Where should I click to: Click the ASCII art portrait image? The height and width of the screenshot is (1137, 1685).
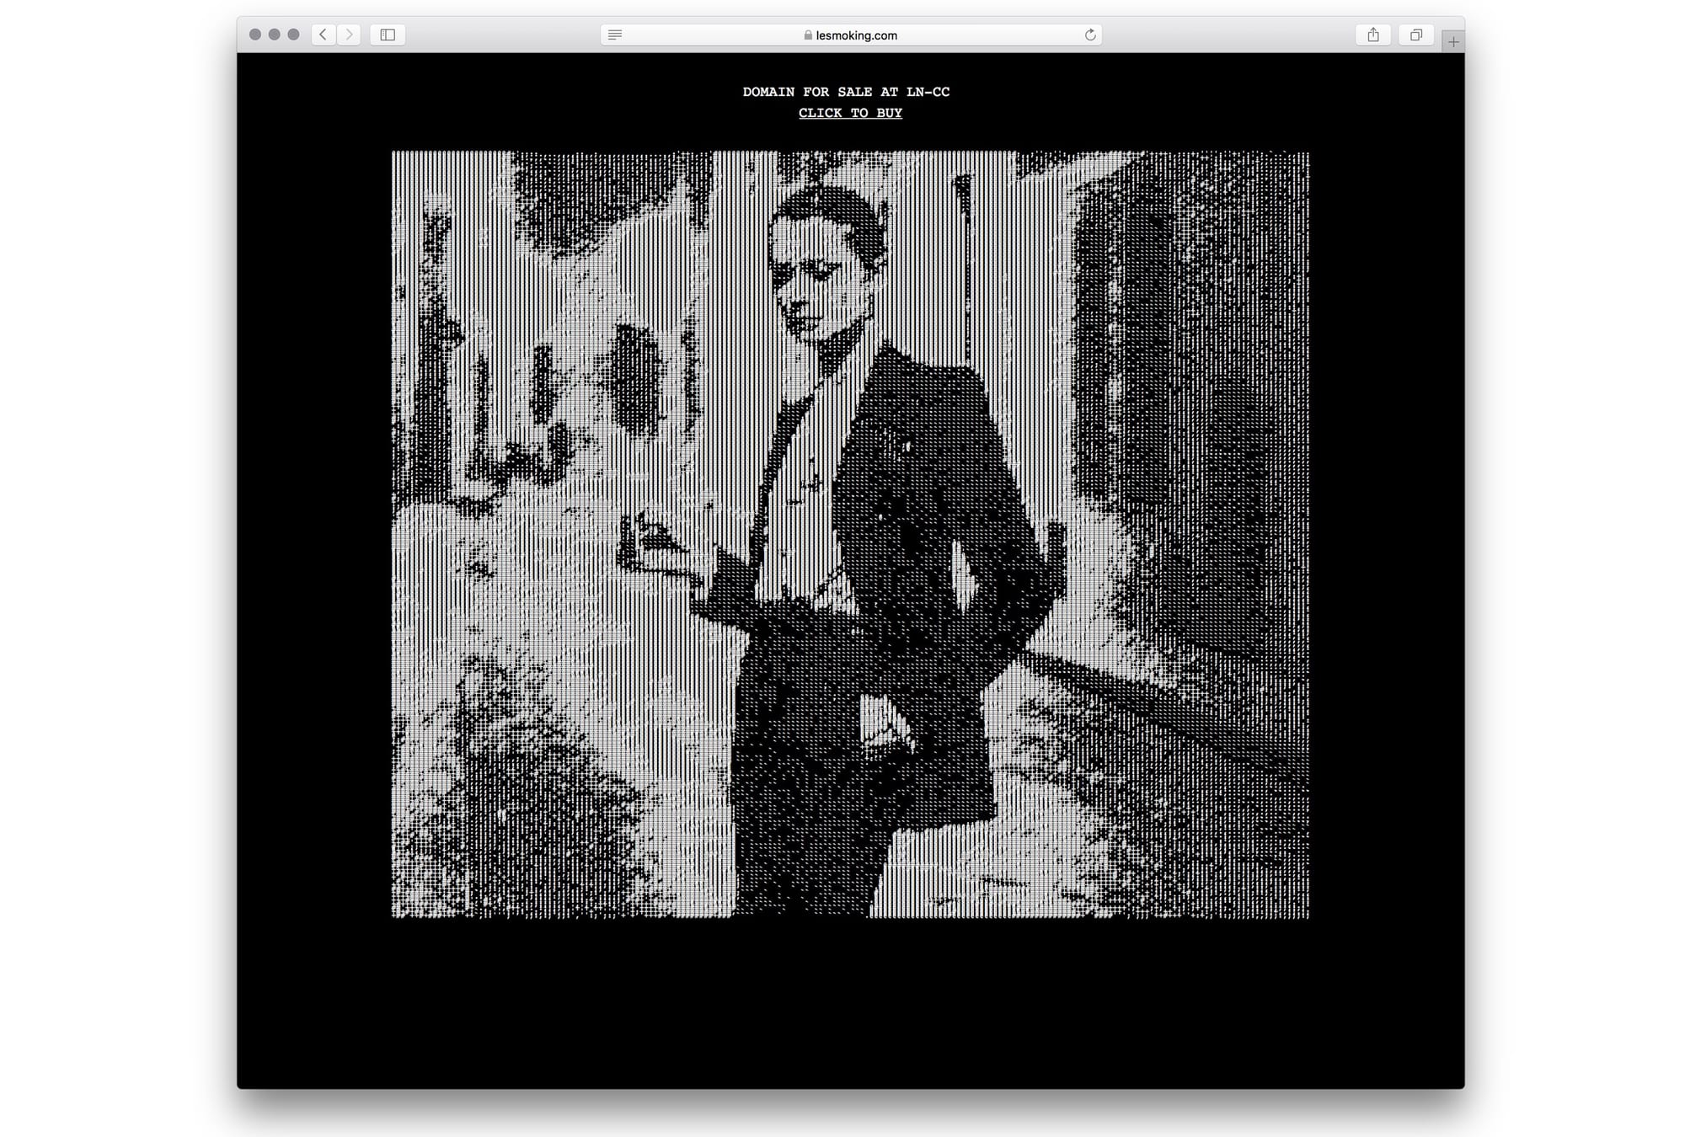click(x=850, y=534)
